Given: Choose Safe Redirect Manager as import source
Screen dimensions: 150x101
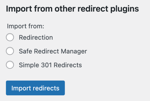Looking at the screenshot, I should [10, 51].
